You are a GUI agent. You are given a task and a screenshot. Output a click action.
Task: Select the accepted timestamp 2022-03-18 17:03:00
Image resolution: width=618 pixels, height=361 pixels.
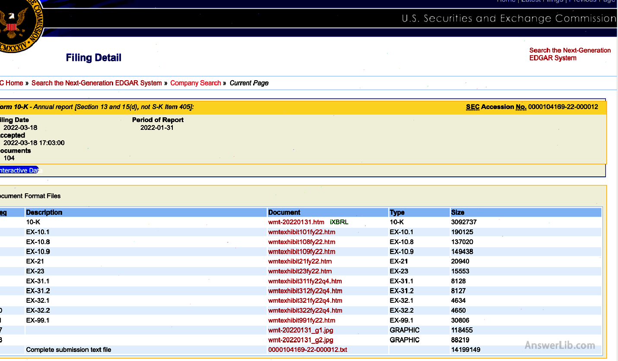coord(34,143)
